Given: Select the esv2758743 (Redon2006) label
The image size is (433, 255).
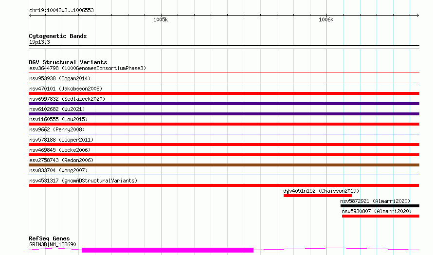Looking at the screenshot, I should 61,160.
